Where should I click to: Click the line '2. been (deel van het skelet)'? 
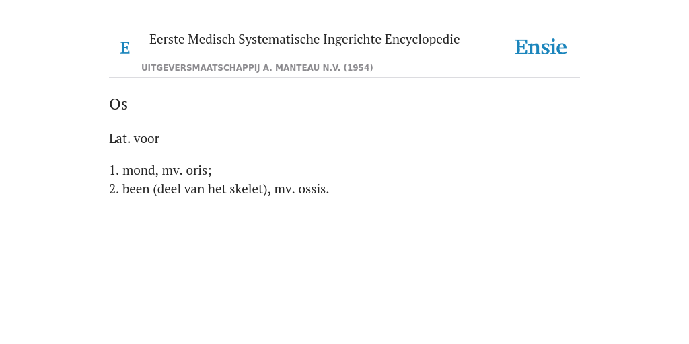pyautogui.click(x=190, y=189)
